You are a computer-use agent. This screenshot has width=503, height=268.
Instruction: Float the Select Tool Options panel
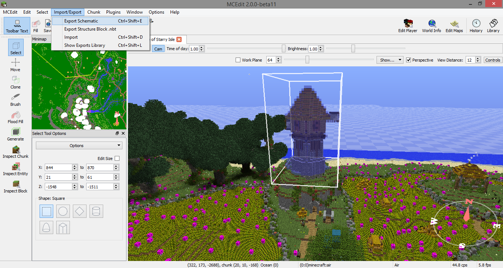(x=117, y=133)
